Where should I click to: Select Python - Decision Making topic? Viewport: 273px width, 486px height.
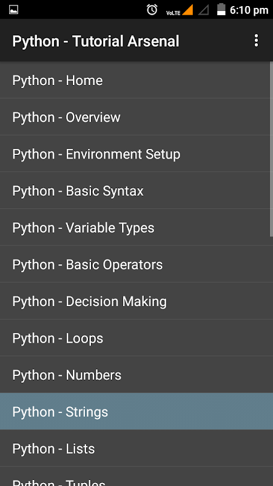click(x=135, y=301)
